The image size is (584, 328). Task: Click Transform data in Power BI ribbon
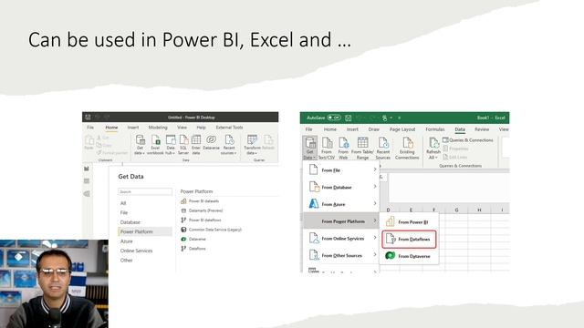(x=252, y=145)
